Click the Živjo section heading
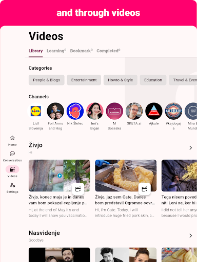 pos(35,145)
